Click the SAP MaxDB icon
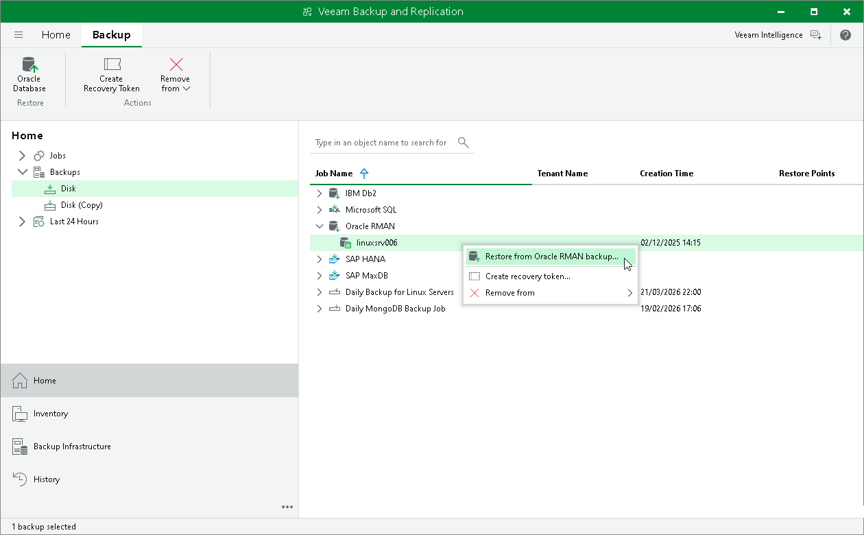 (x=335, y=276)
